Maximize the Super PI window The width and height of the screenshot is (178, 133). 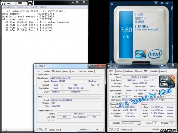77,2
